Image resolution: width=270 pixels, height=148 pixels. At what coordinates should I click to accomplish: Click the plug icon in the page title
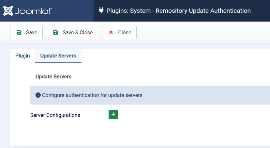pyautogui.click(x=101, y=11)
